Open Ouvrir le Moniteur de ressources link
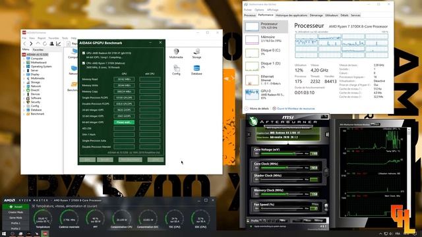422x237 pixels. coord(293,109)
